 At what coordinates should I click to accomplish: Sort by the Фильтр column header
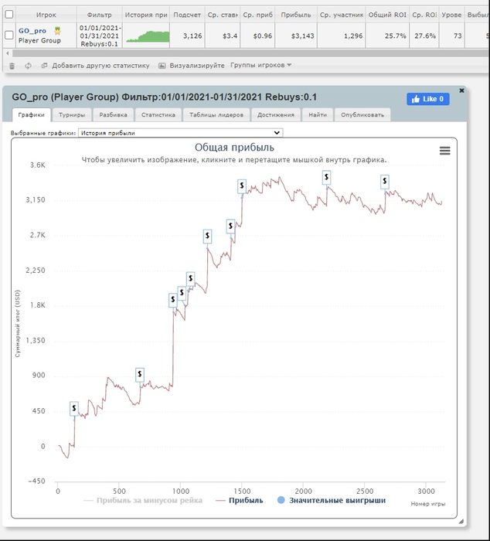(100, 15)
